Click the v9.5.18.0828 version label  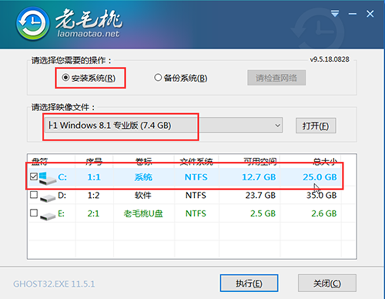tap(329, 59)
